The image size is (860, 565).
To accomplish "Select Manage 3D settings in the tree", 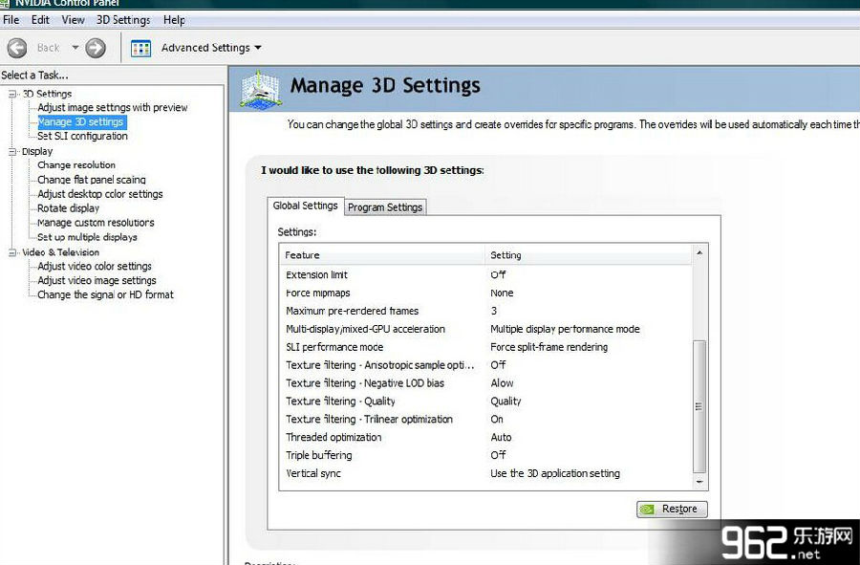I will (80, 121).
